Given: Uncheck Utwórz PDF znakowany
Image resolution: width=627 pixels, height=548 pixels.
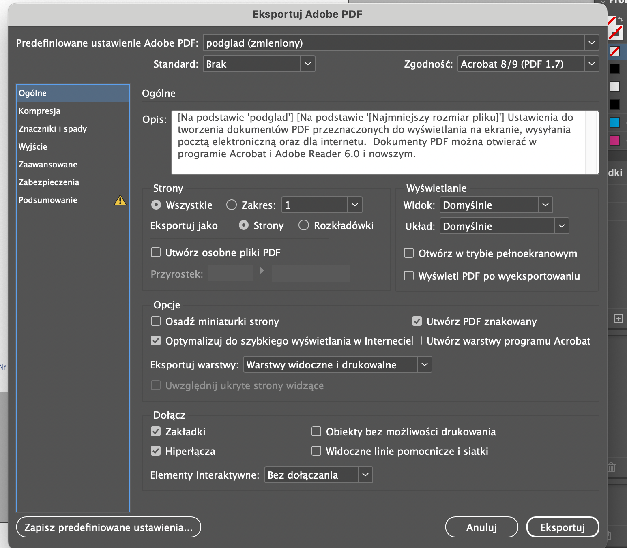Looking at the screenshot, I should pyautogui.click(x=417, y=321).
